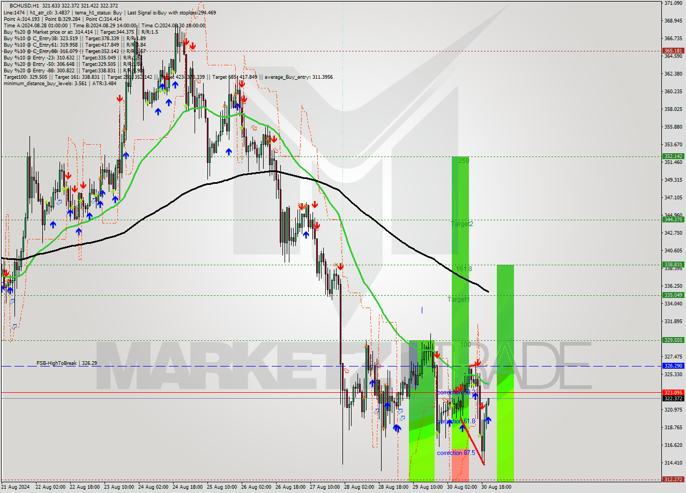Select the 250 Fibonacci level label
The image size is (686, 493).
point(464,160)
